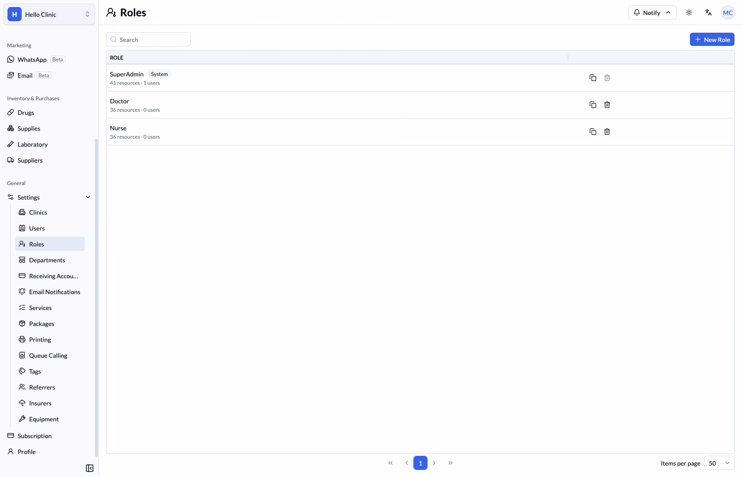
Task: Toggle light/dark theme sun icon
Action: [x=689, y=12]
